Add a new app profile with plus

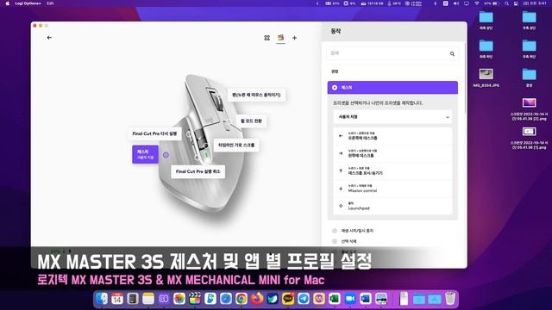[x=294, y=38]
